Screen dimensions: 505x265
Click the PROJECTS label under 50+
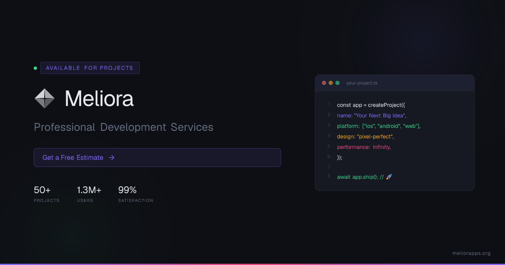pos(47,201)
